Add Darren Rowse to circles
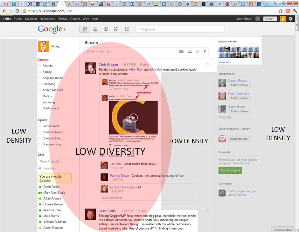The image size is (299, 232). coord(239,85)
